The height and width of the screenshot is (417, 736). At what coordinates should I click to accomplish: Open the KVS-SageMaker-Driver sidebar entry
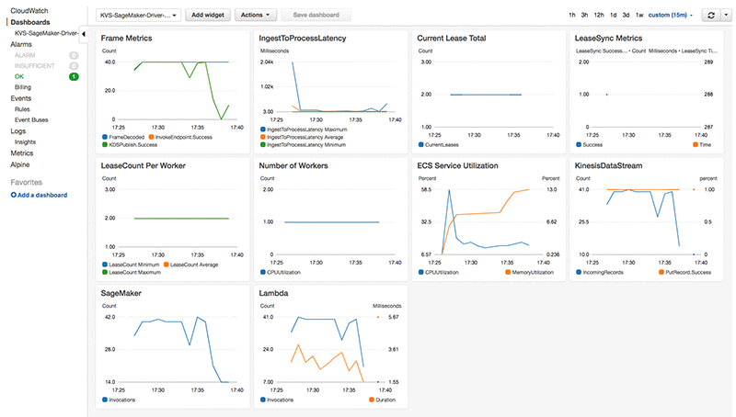coord(47,33)
